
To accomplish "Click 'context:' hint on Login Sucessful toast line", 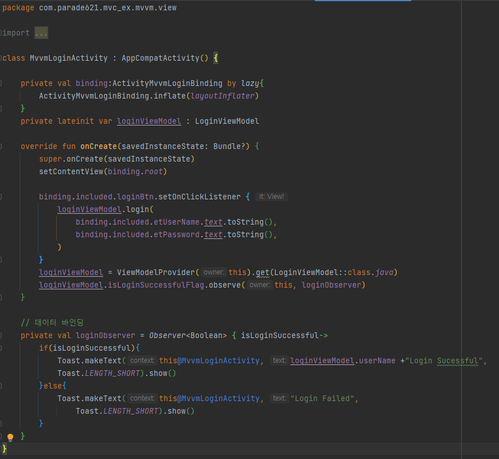I will pos(142,360).
